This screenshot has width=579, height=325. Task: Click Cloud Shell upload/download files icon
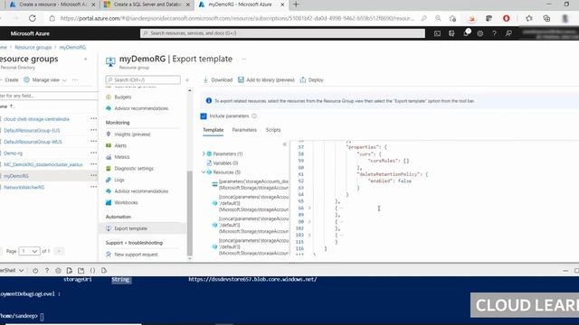tap(70, 271)
